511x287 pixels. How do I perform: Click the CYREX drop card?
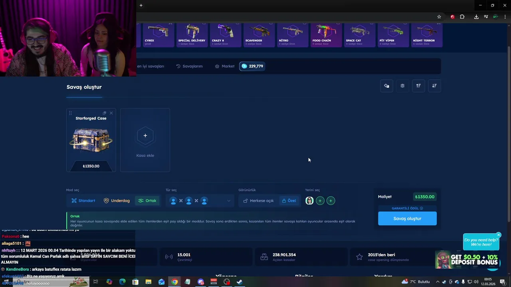click(158, 35)
